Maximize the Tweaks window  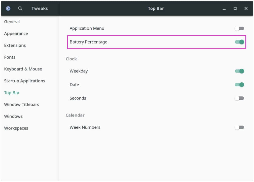point(235,9)
